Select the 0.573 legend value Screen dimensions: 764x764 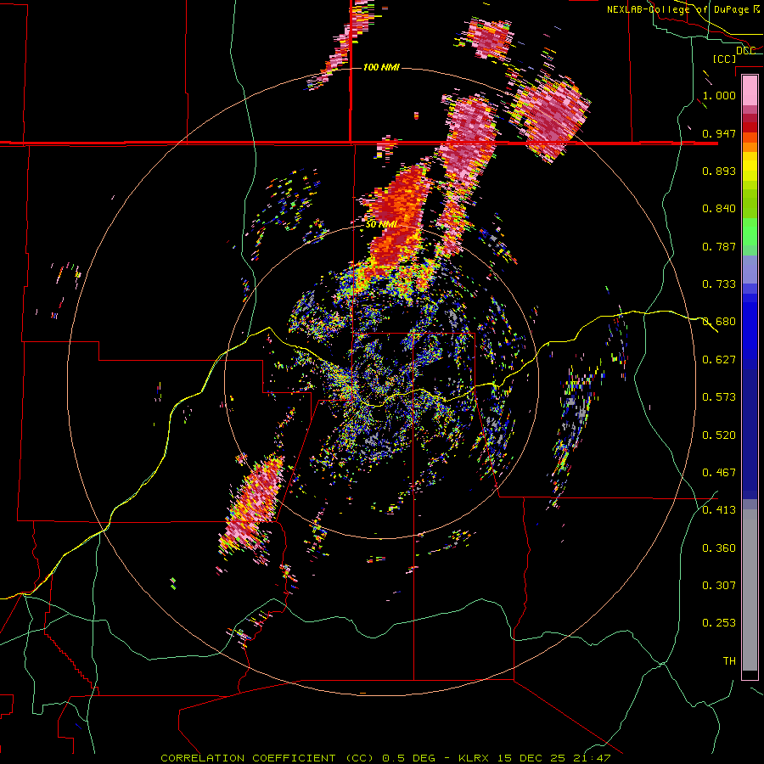point(719,397)
